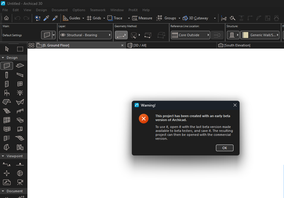Open the File menu
284x198 pixels.
[5, 10]
